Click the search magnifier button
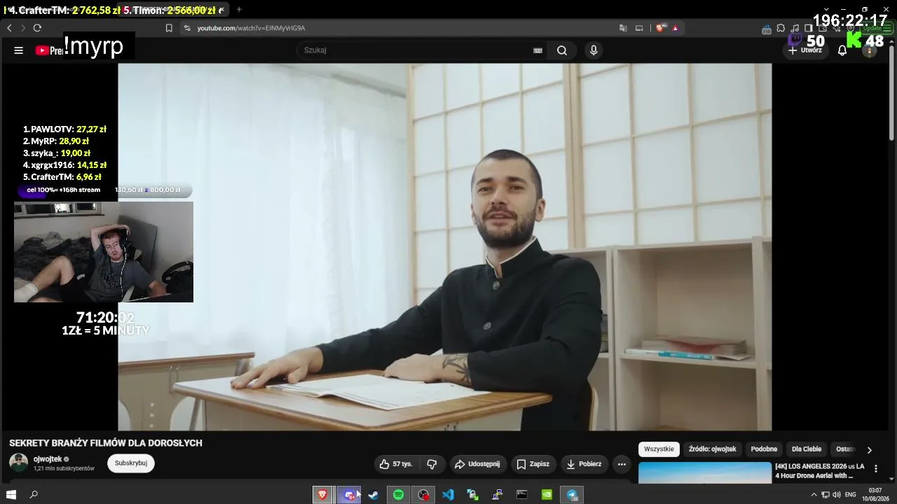This screenshot has height=504, width=897. point(562,50)
